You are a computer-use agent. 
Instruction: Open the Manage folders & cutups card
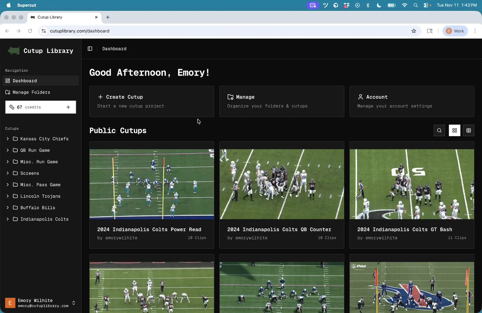pyautogui.click(x=282, y=101)
